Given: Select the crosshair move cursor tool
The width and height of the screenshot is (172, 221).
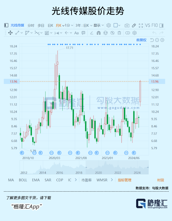Looking at the screenshot, I should [10, 33].
